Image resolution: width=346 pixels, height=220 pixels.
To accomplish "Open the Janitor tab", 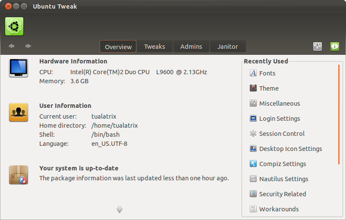I will (228, 47).
